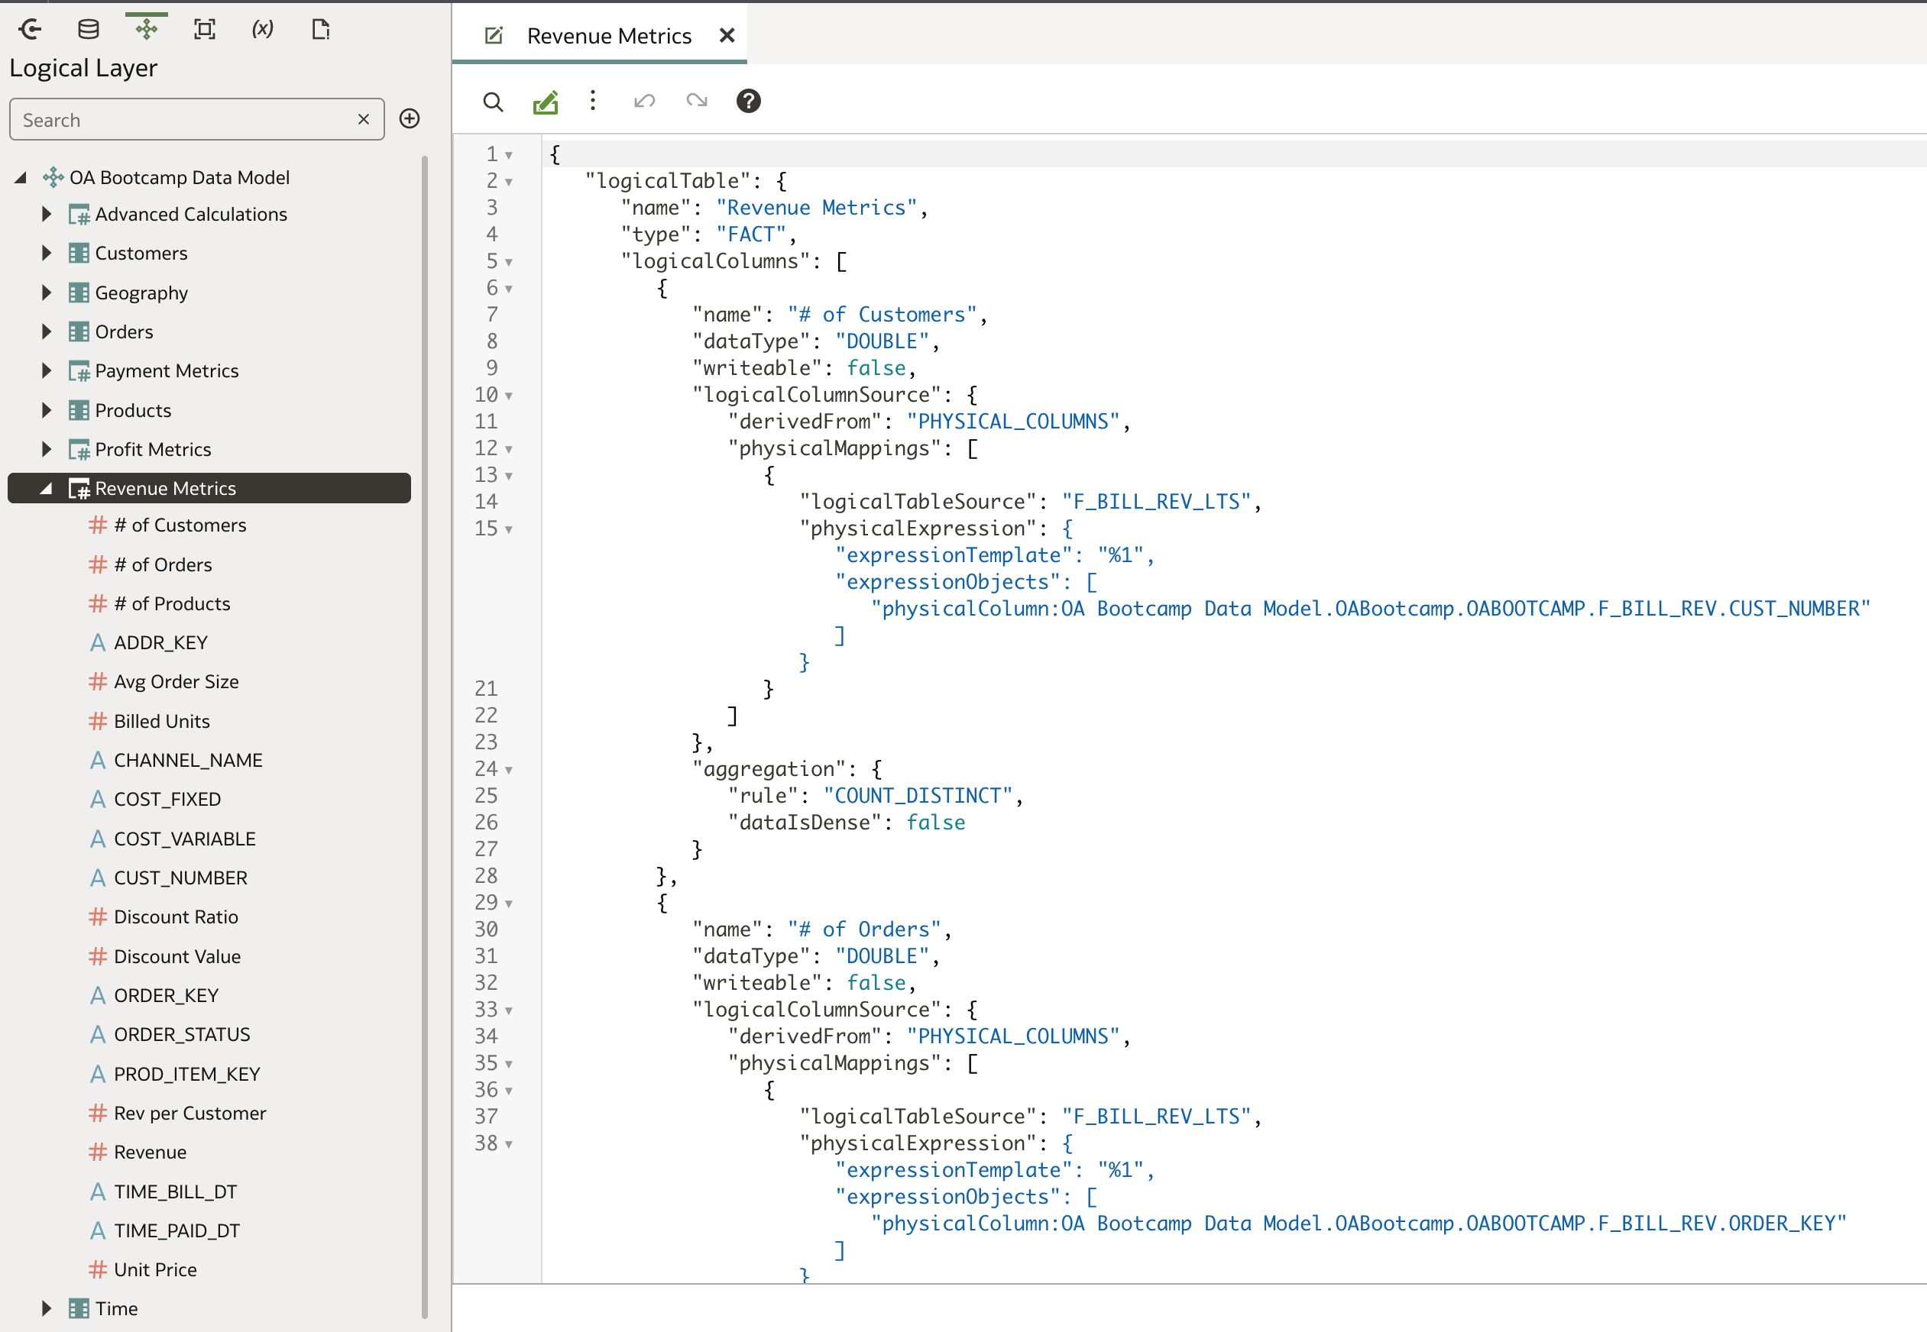Select the CHANNEL_NAME column
This screenshot has height=1332, width=1927.
click(x=188, y=759)
